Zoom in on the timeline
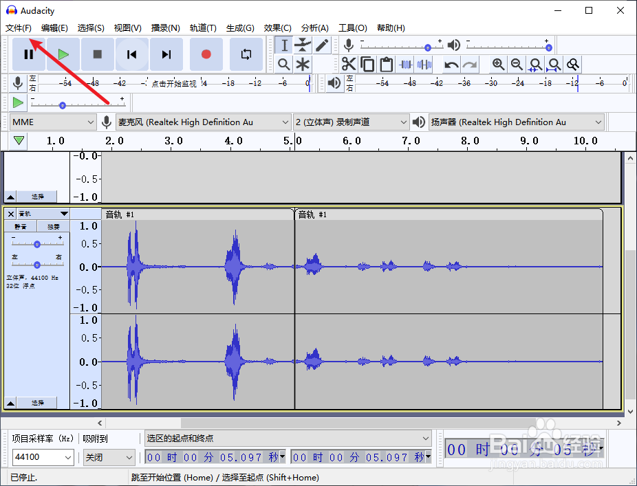The height and width of the screenshot is (486, 637). pos(498,64)
